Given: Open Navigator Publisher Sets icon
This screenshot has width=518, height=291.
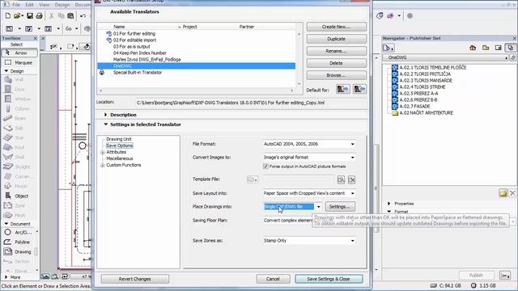Looking at the screenshot, I should 511,48.
